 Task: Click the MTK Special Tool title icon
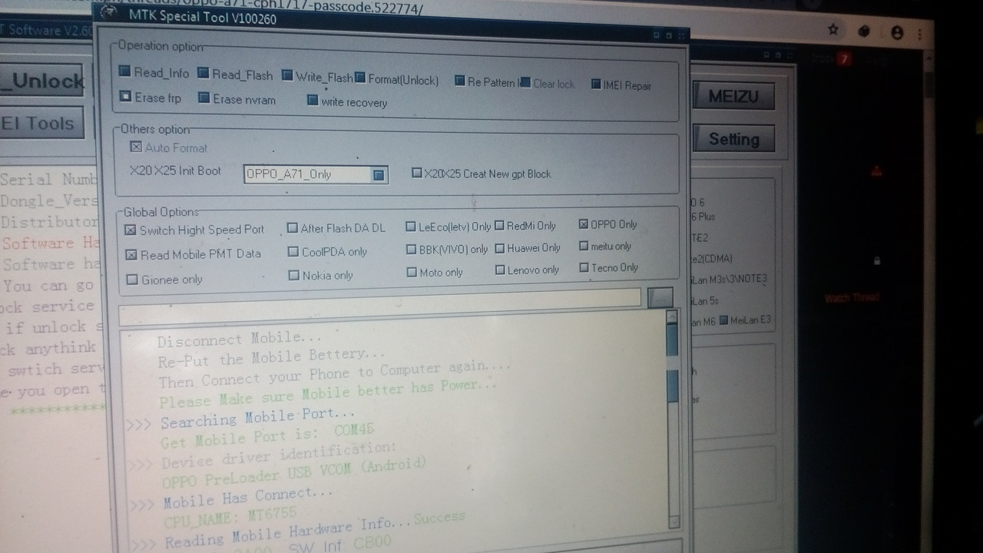108,12
